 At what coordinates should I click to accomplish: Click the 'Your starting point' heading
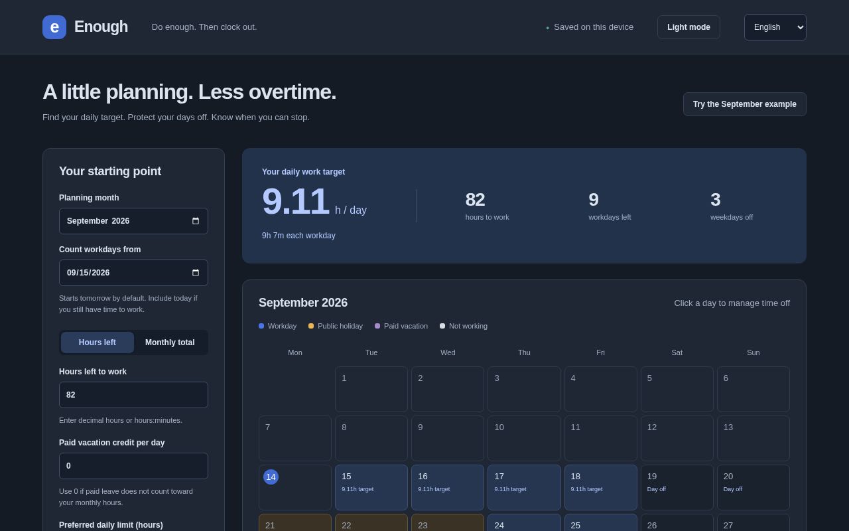coord(110,171)
